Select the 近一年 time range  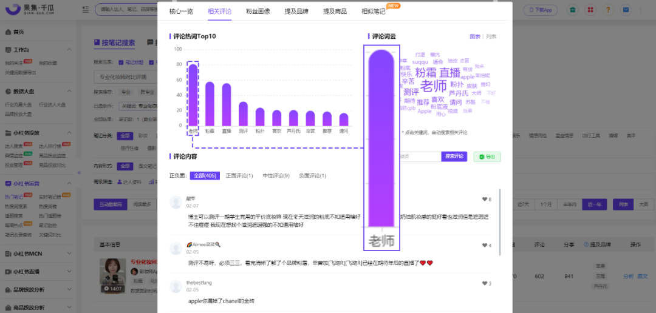point(593,204)
